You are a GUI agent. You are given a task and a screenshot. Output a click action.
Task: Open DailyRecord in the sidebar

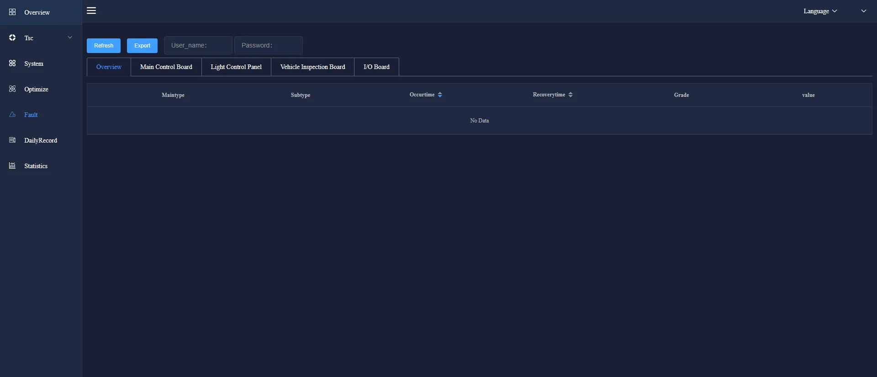point(41,140)
